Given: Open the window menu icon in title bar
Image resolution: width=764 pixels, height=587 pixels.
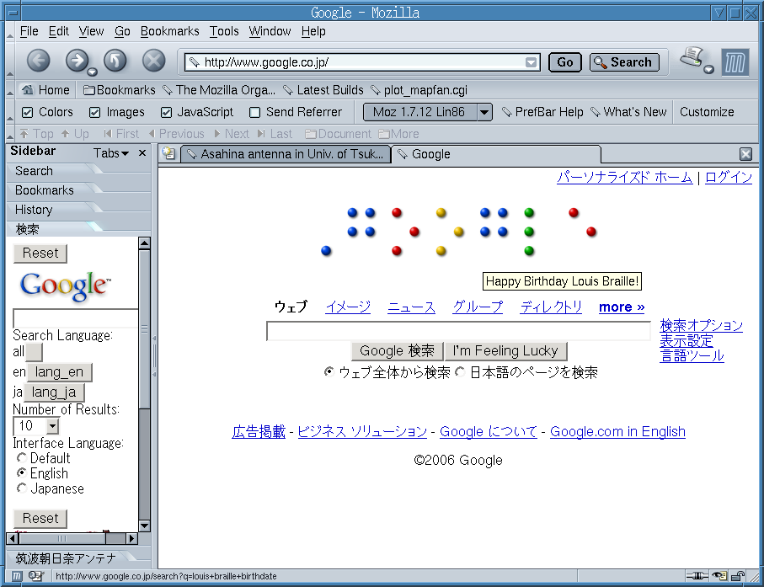Looking at the screenshot, I should pyautogui.click(x=13, y=13).
